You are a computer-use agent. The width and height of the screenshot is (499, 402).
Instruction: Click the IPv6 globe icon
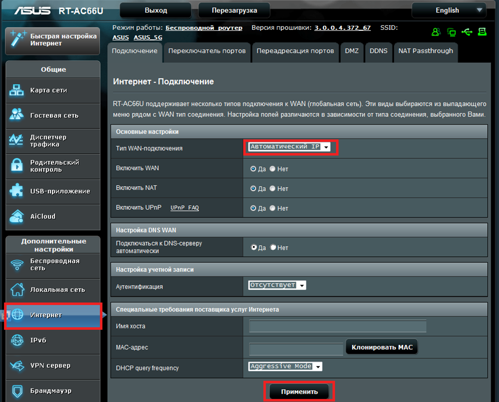click(x=17, y=340)
